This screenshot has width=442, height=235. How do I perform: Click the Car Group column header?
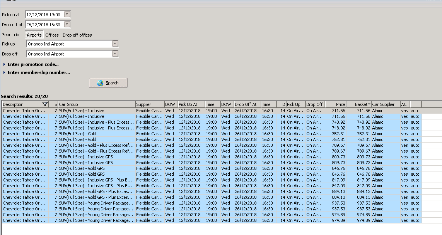click(97, 104)
